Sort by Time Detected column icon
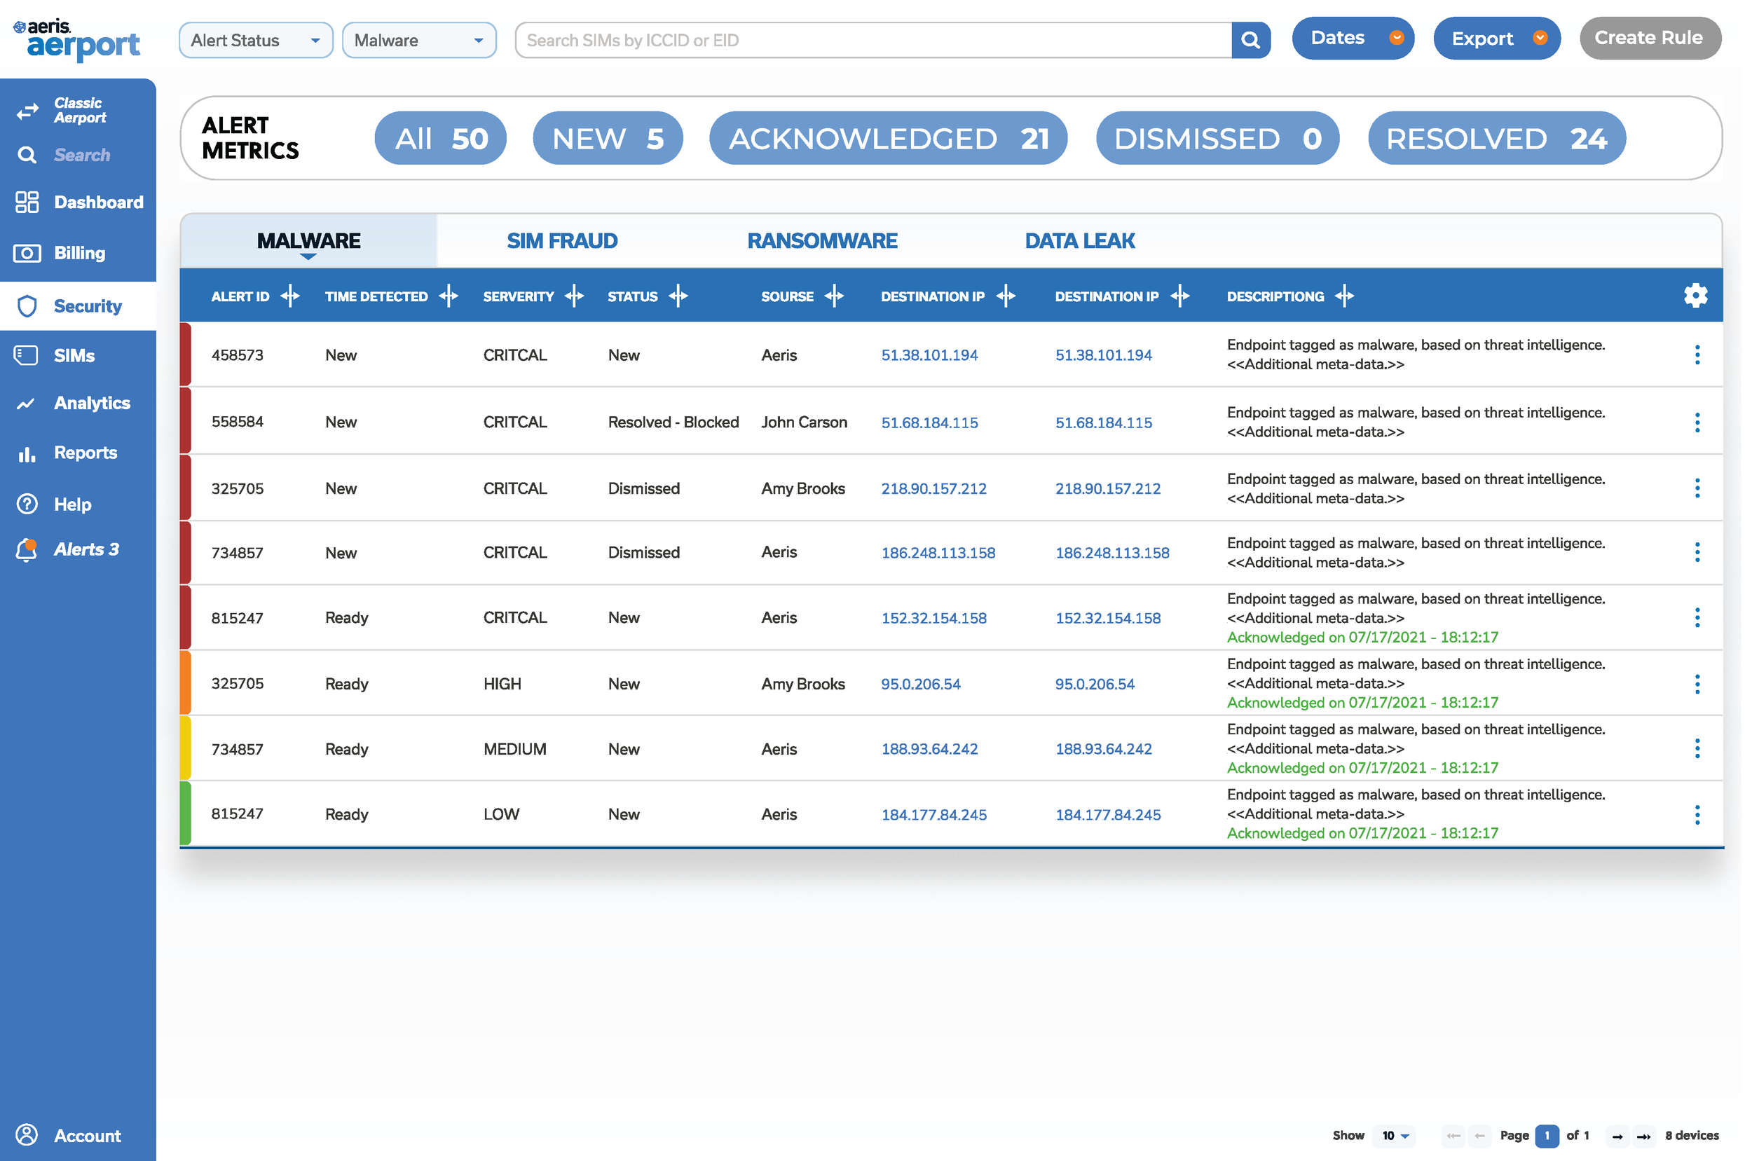The width and height of the screenshot is (1752, 1161). (449, 296)
